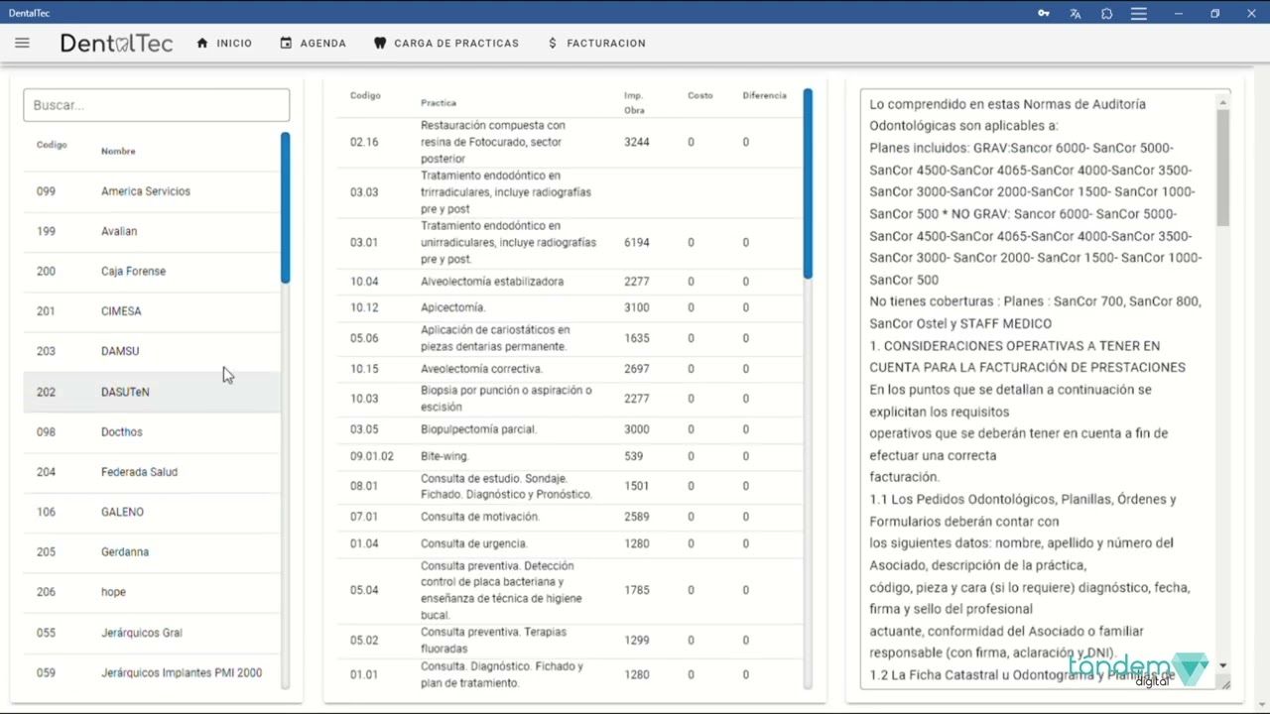Click the practices table scrollbar
1270x714 pixels.
808,183
